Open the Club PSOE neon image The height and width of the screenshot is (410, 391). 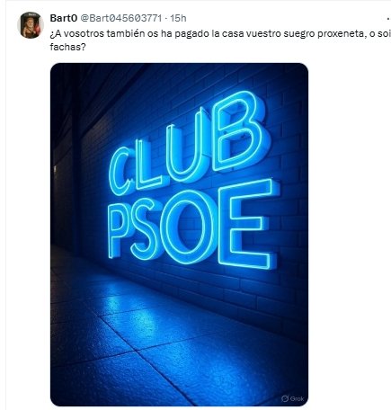179,235
